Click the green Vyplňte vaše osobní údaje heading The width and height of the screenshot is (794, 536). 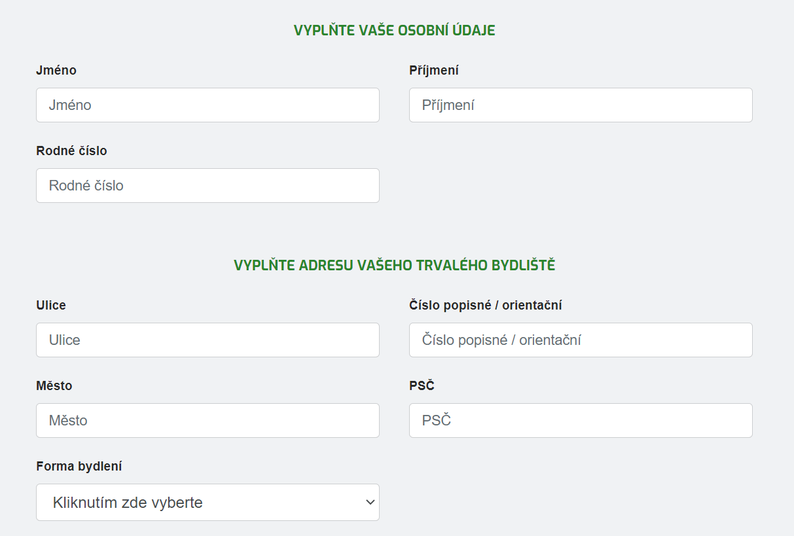click(x=394, y=30)
